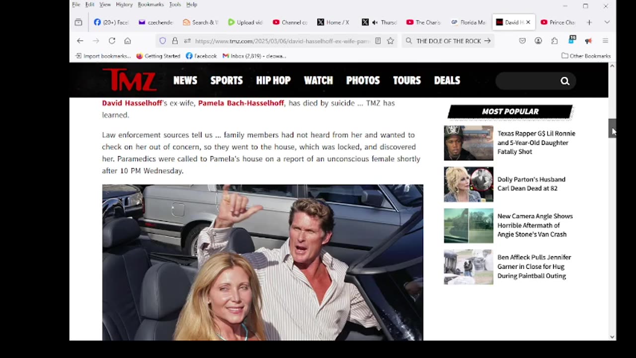Open the Firefox hamburger application menu

[x=605, y=41]
